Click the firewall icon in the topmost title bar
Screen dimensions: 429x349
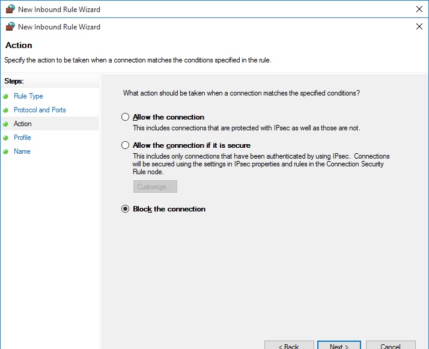pyautogui.click(x=10, y=10)
